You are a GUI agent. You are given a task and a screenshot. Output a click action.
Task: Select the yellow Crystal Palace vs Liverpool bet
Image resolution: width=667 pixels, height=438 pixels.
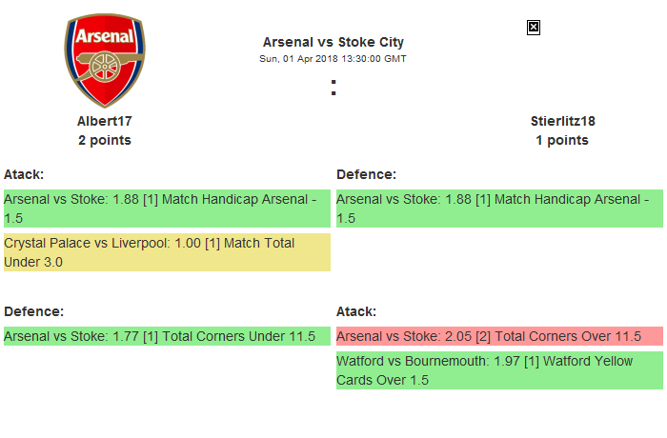[x=167, y=252]
